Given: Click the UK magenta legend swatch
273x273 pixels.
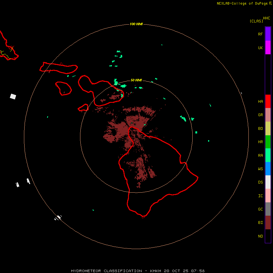Looking at the screenshot, I should pyautogui.click(x=268, y=48).
